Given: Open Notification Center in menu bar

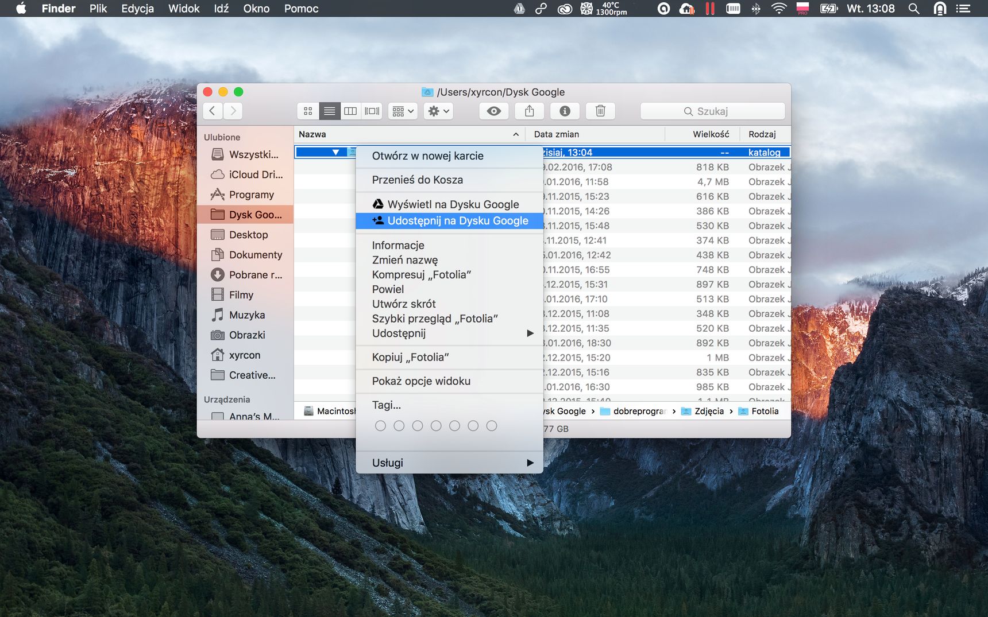Looking at the screenshot, I should (963, 9).
